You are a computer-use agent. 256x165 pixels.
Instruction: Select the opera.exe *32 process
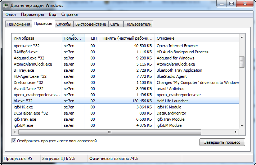click(x=125, y=46)
